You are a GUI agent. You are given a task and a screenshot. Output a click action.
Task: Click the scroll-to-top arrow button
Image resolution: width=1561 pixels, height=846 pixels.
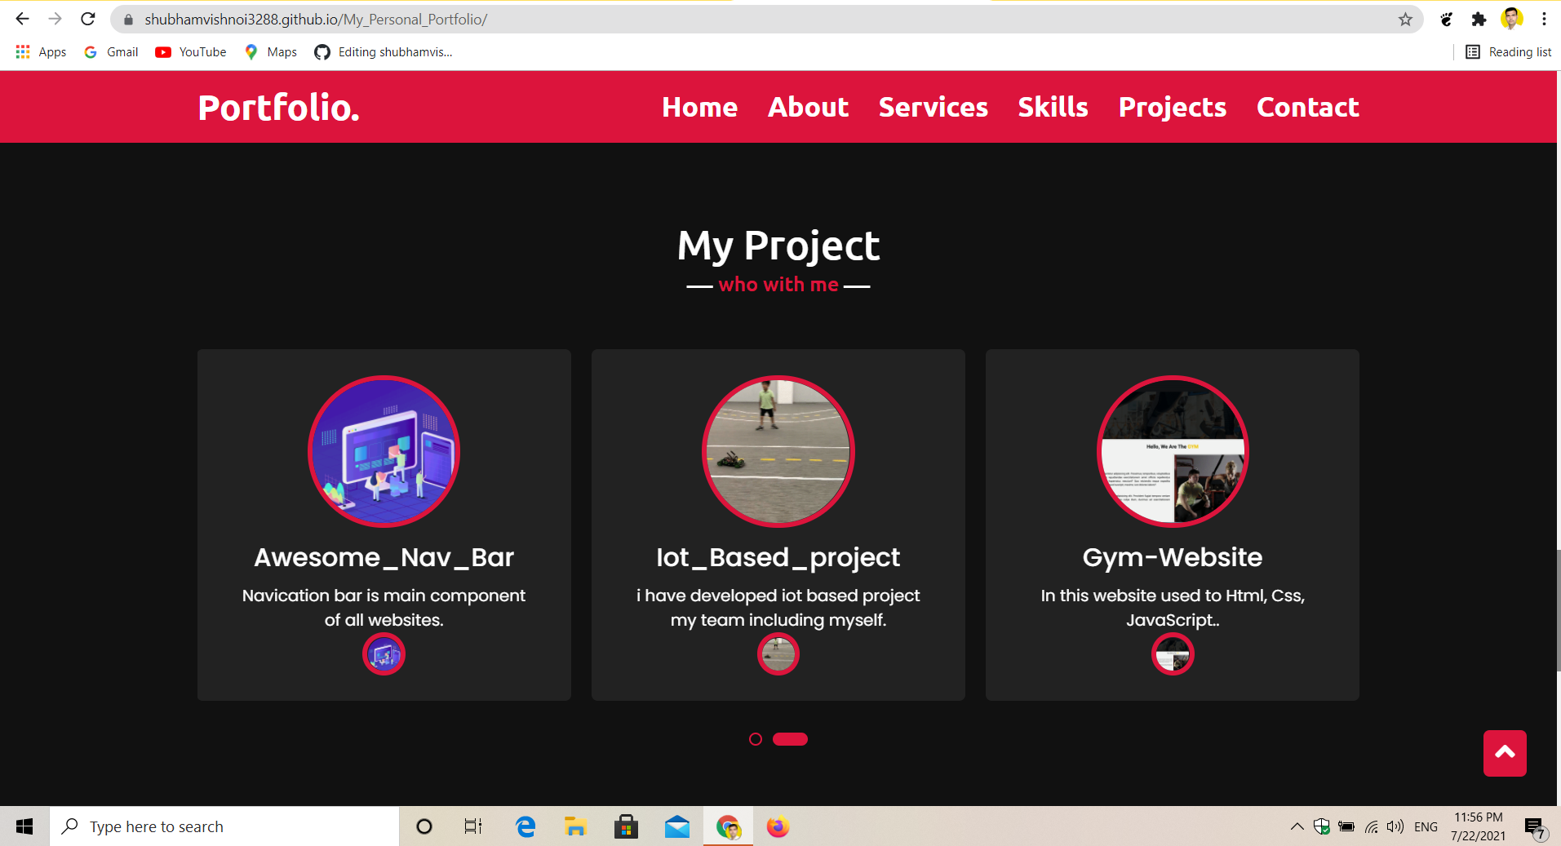click(1505, 753)
